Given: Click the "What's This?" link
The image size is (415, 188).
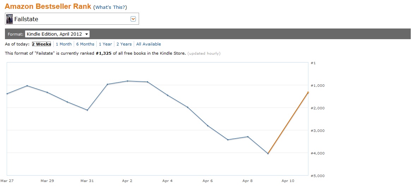Looking at the screenshot, I should 111,7.
